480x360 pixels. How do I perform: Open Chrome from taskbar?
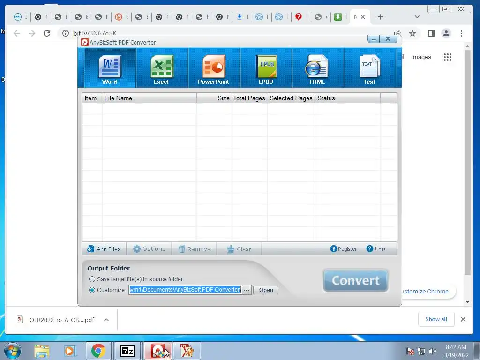point(98,351)
